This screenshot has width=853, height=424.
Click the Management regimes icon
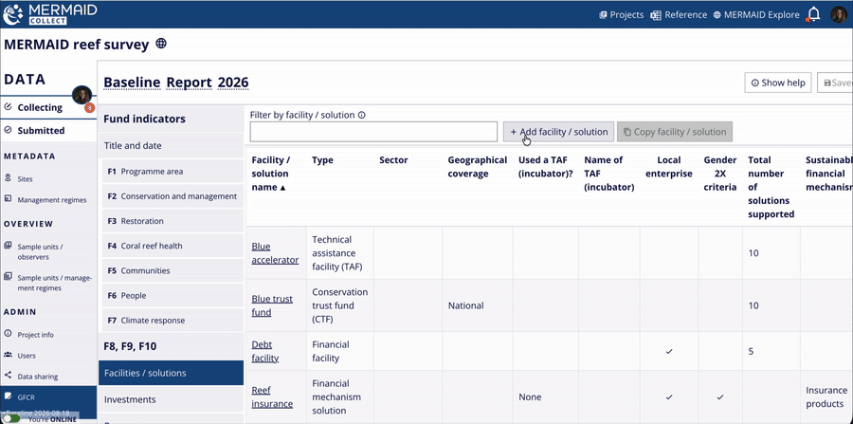8,198
